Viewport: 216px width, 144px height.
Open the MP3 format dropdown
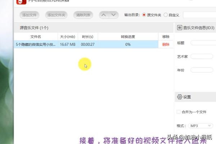tap(201, 126)
